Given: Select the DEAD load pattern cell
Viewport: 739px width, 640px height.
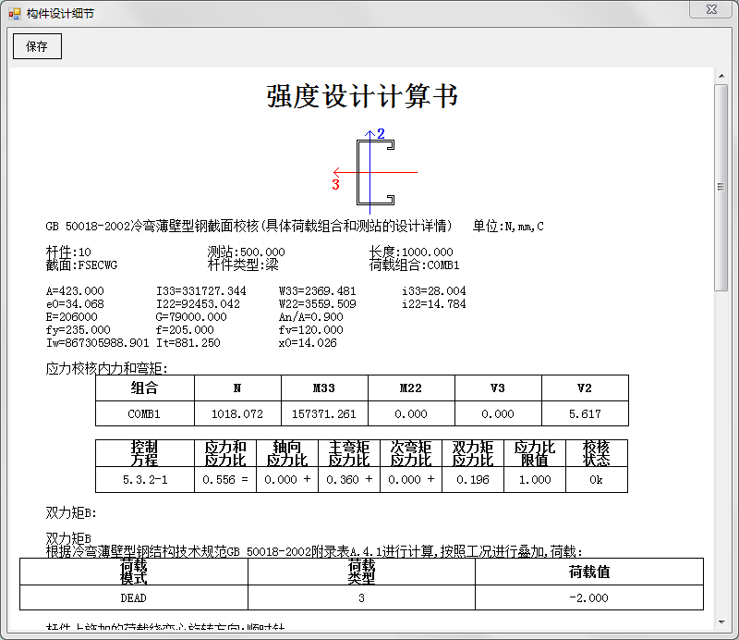Looking at the screenshot, I should coord(134,597).
